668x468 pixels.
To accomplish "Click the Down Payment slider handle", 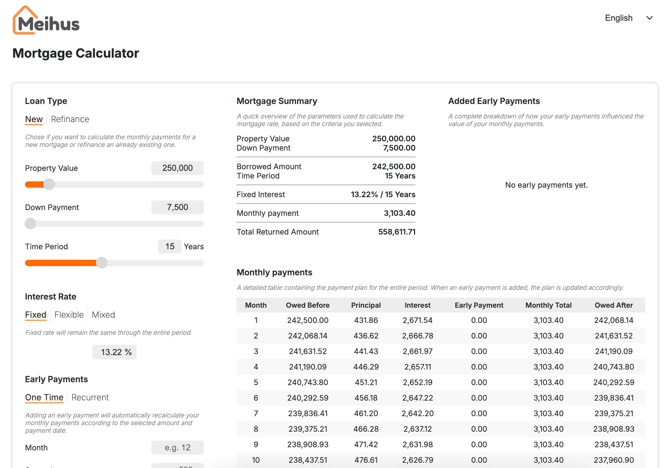I will (x=30, y=223).
